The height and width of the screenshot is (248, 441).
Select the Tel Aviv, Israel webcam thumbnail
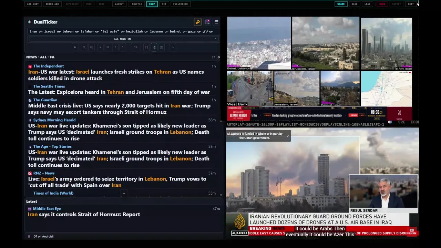click(386, 44)
